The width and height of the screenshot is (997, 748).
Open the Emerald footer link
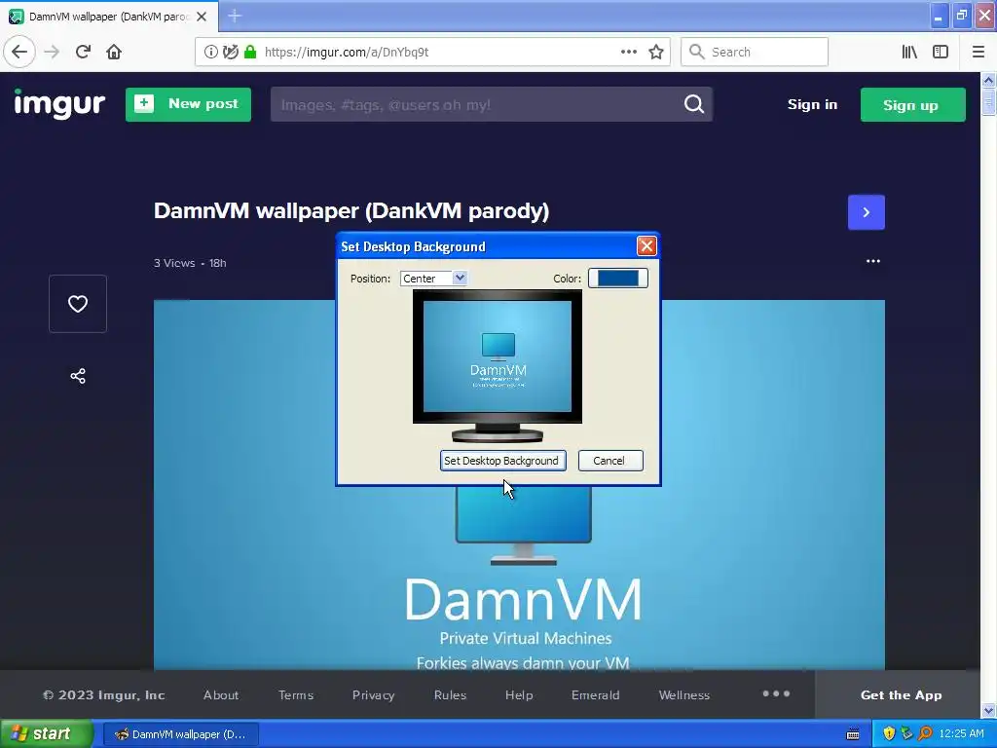[595, 695]
